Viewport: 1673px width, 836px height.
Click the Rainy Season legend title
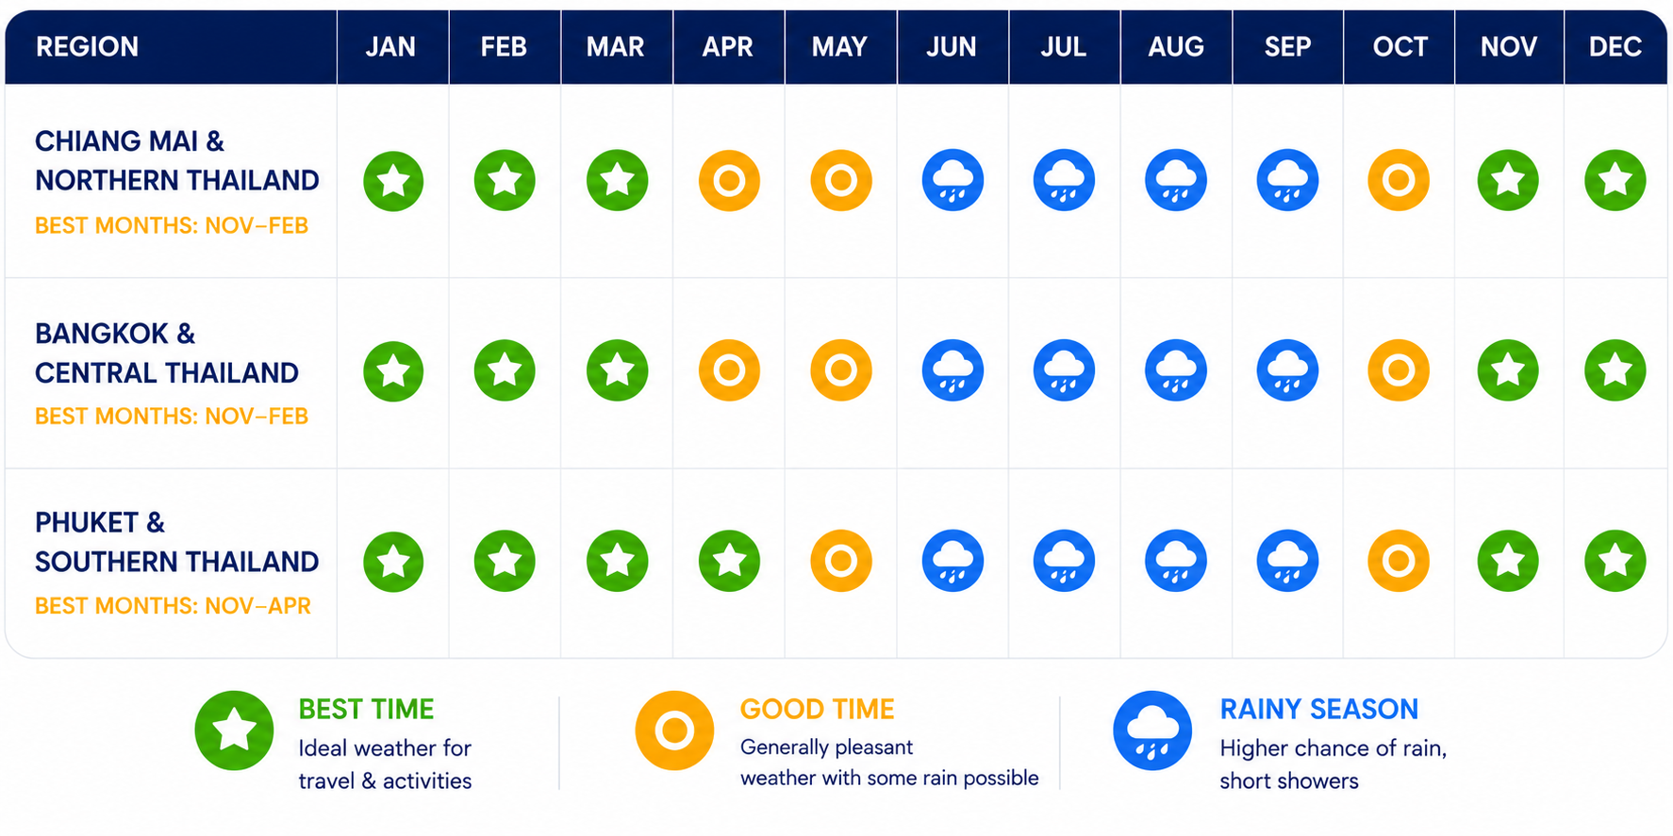click(1318, 709)
